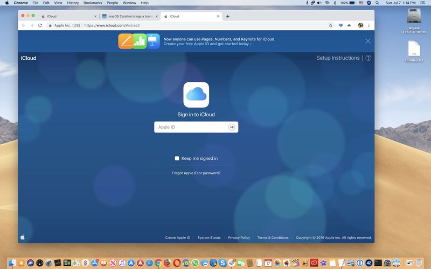Open Chrome's three-dot menu
The width and height of the screenshot is (431, 269).
click(x=369, y=25)
